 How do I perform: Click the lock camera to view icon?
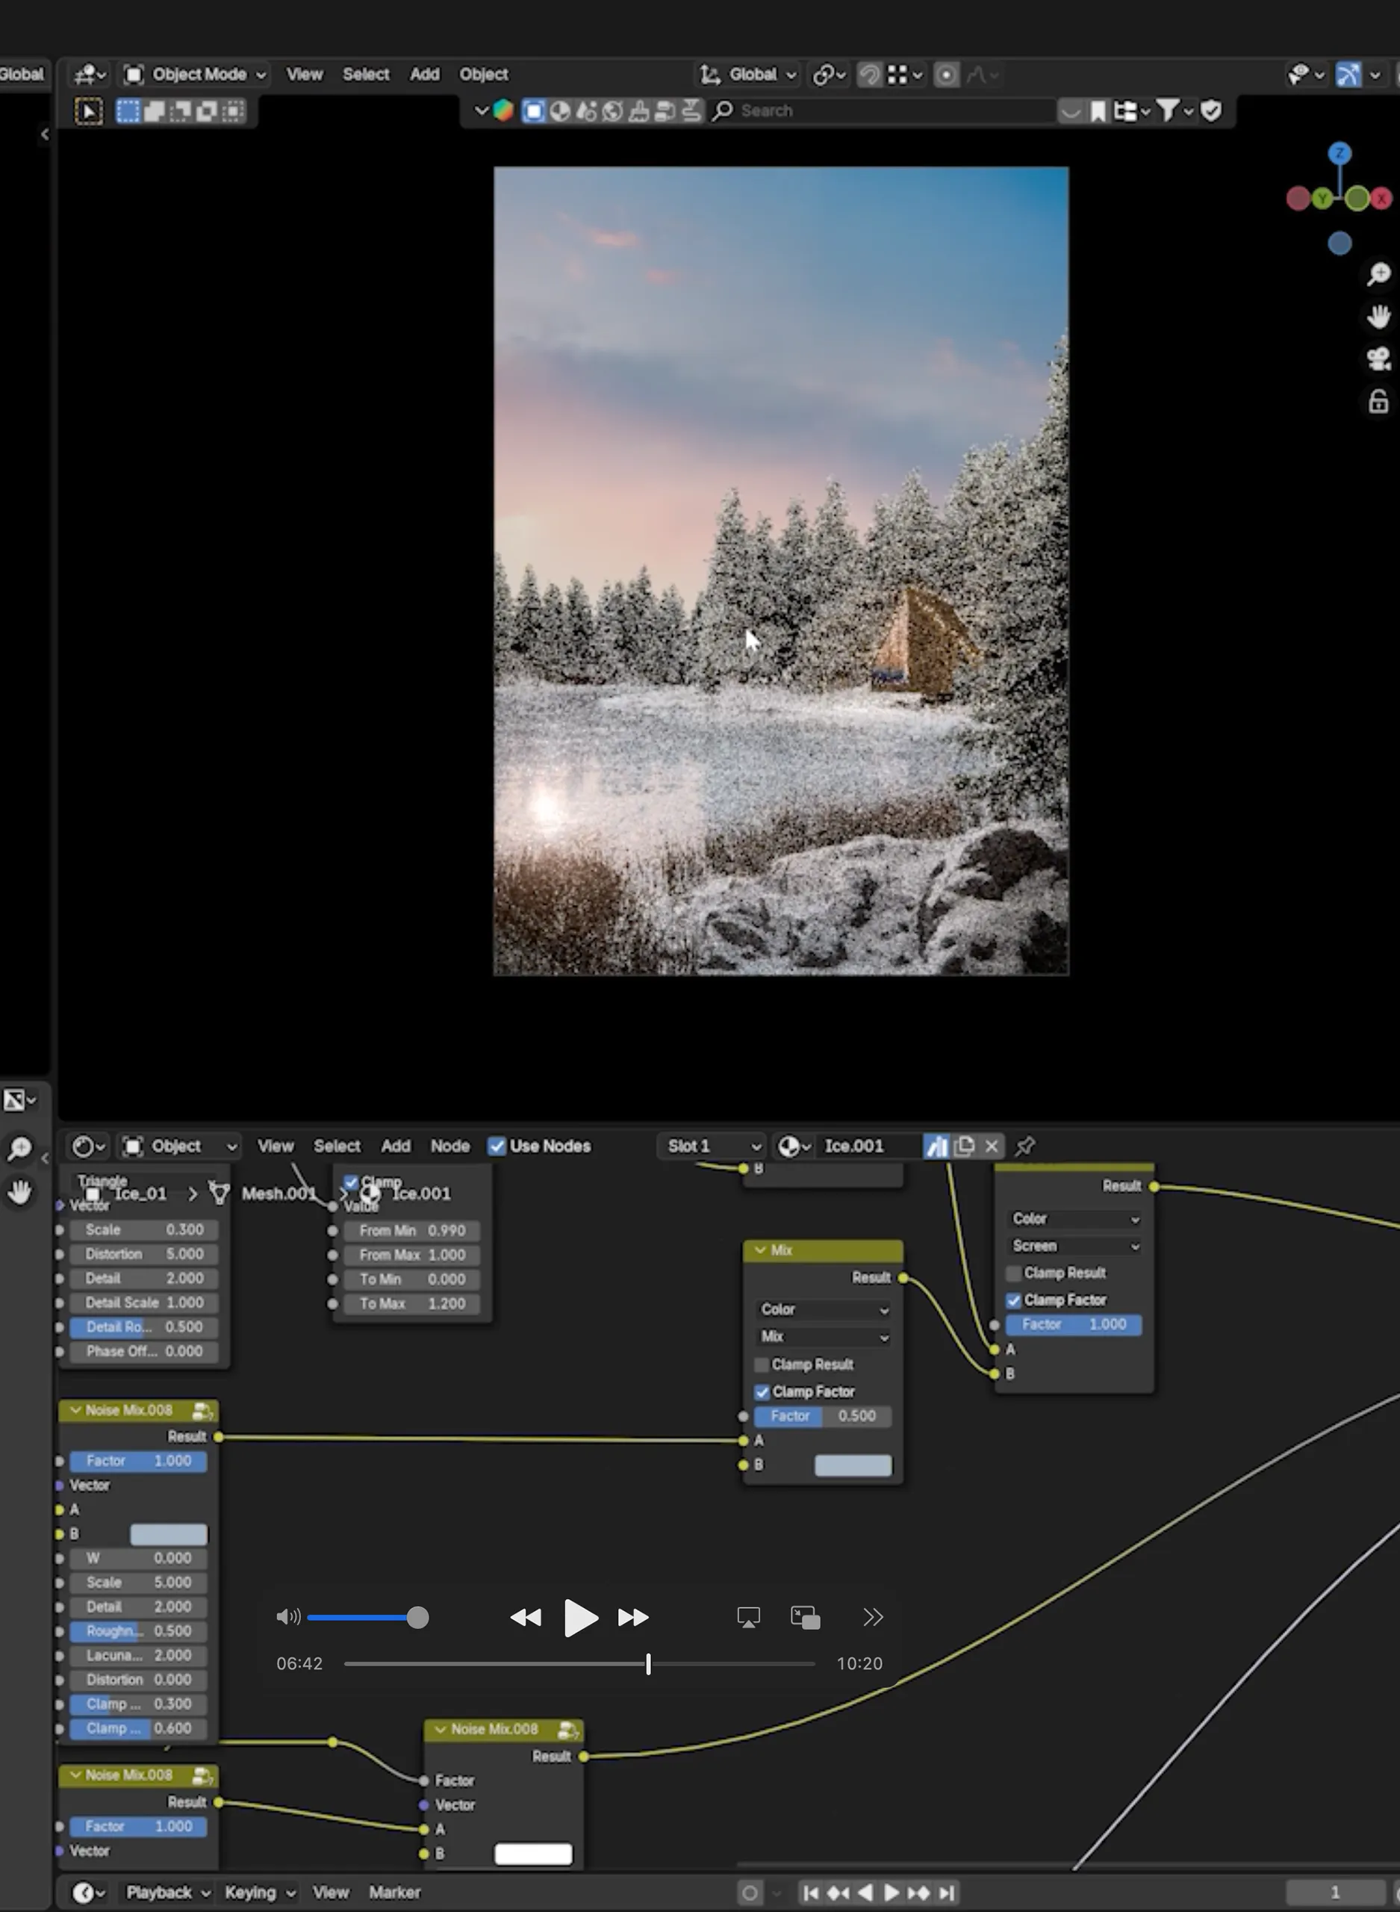(x=1378, y=401)
